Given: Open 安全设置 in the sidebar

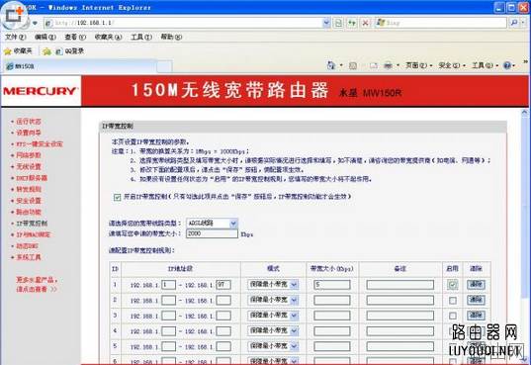Looking at the screenshot, I should [29, 201].
